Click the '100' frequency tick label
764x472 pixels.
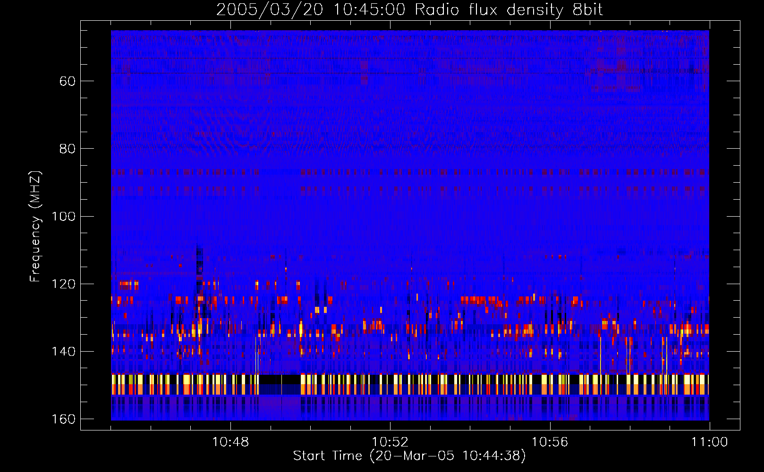(63, 216)
